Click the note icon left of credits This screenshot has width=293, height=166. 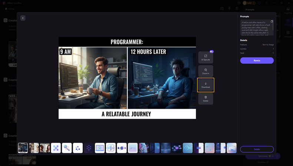pos(239,3)
